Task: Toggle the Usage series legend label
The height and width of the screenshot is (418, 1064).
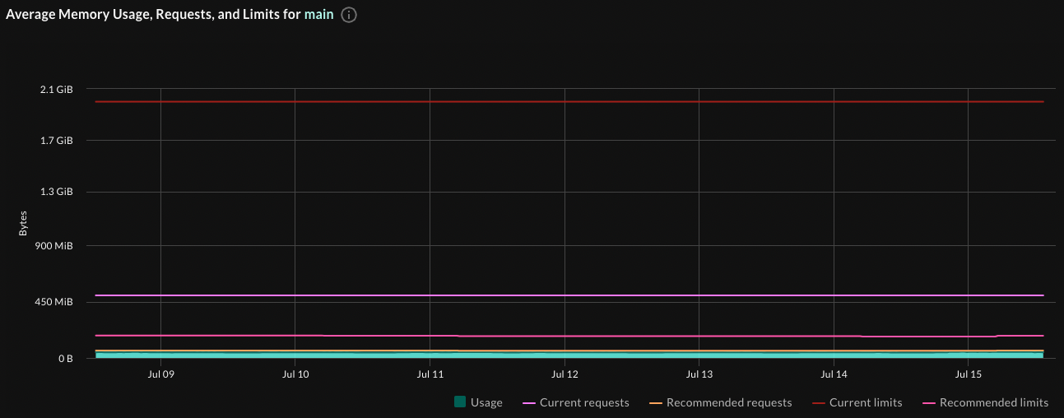Action: coord(486,402)
